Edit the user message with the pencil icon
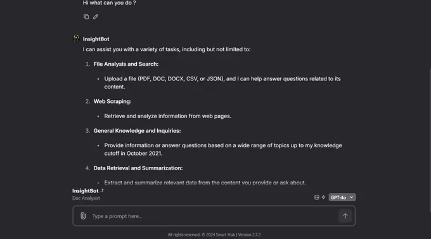This screenshot has width=431, height=239. pos(95,16)
